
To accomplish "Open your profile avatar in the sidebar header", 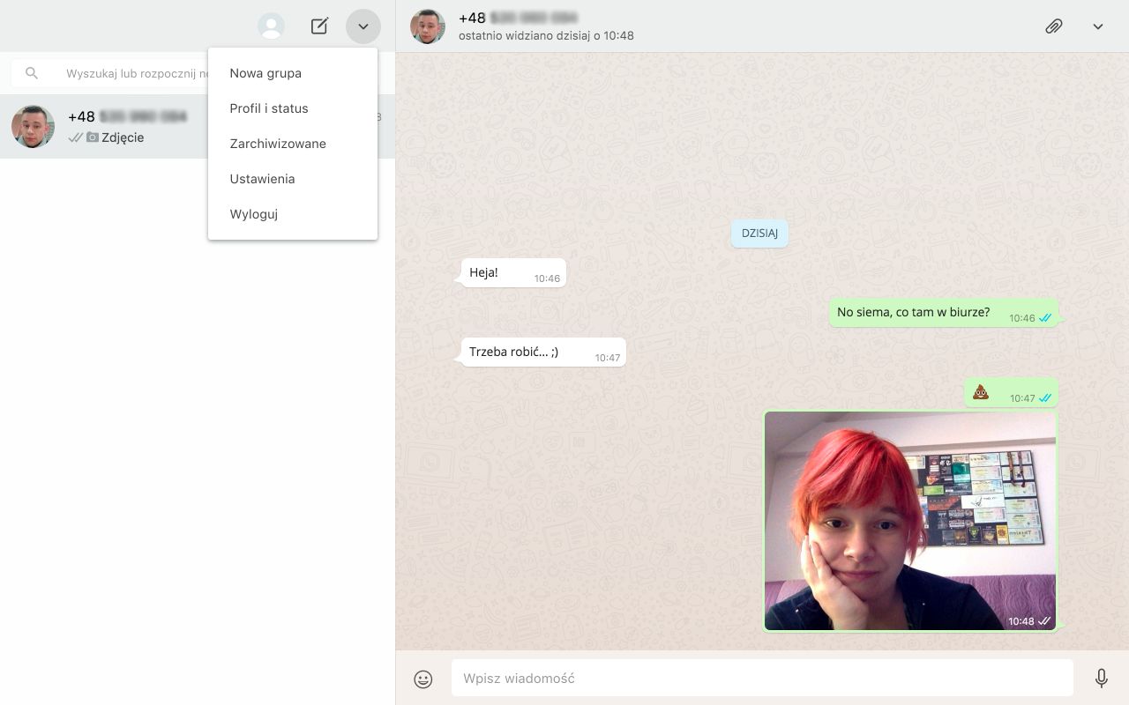I will 271,26.
